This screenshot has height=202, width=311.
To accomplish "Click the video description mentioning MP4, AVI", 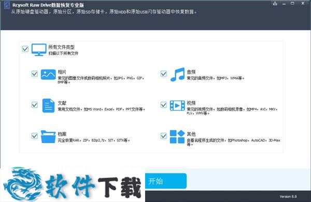I will (x=232, y=111).
